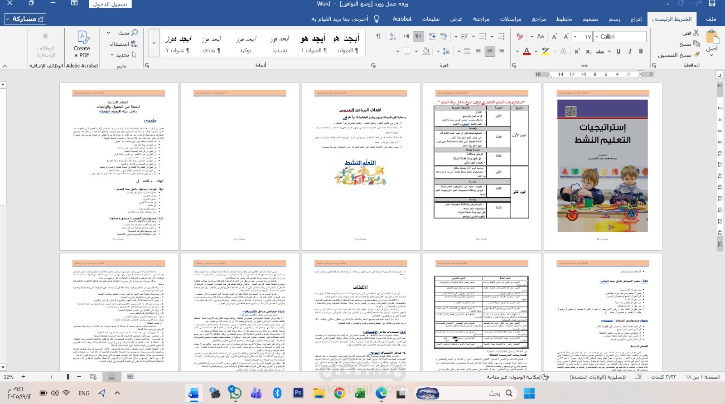This screenshot has height=404, width=725.
Task: Collapse the ribbon with the chevron
Action: click(5, 66)
